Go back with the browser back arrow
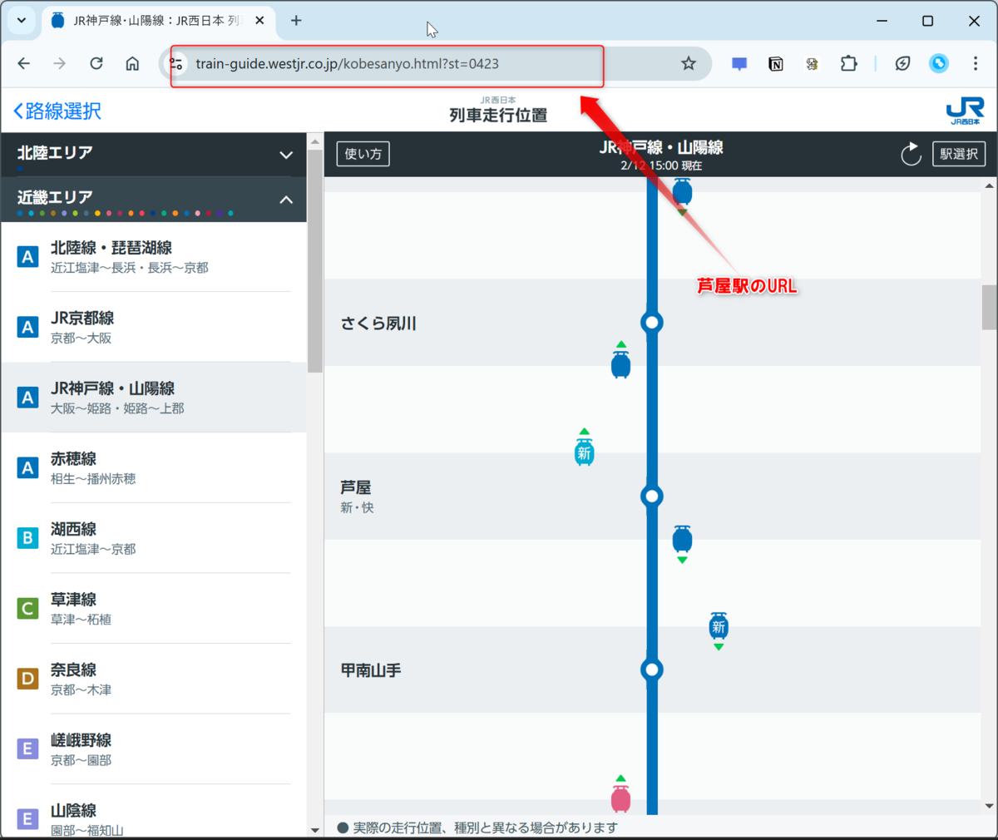 click(23, 63)
